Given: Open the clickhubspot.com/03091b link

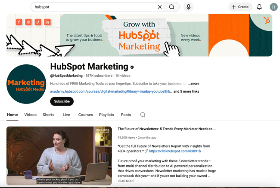Looking at the screenshot, I should [x=175, y=151].
